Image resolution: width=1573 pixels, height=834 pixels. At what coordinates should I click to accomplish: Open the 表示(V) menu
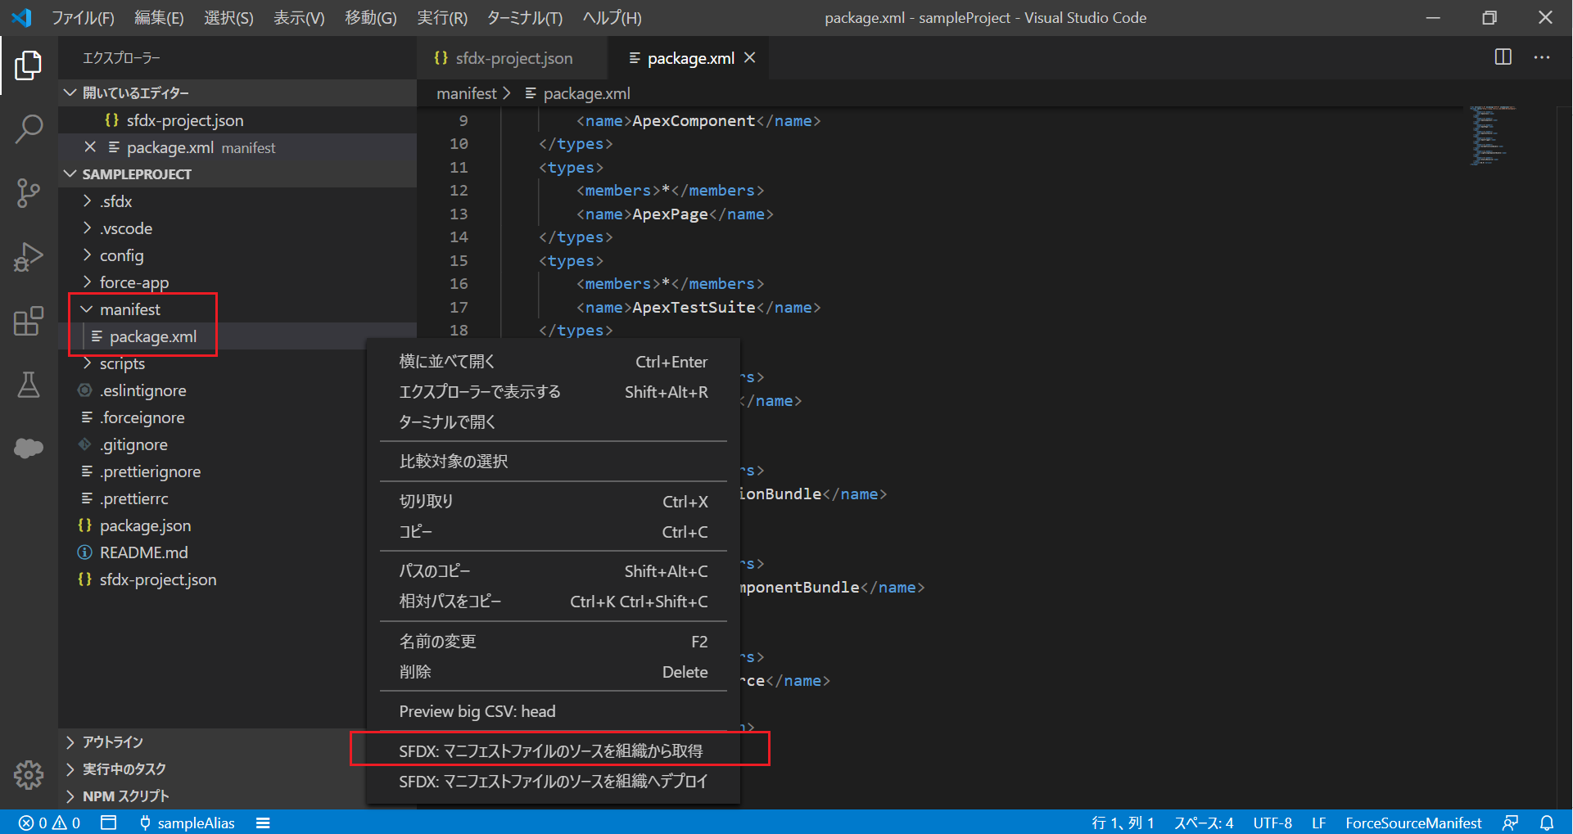coord(299,17)
